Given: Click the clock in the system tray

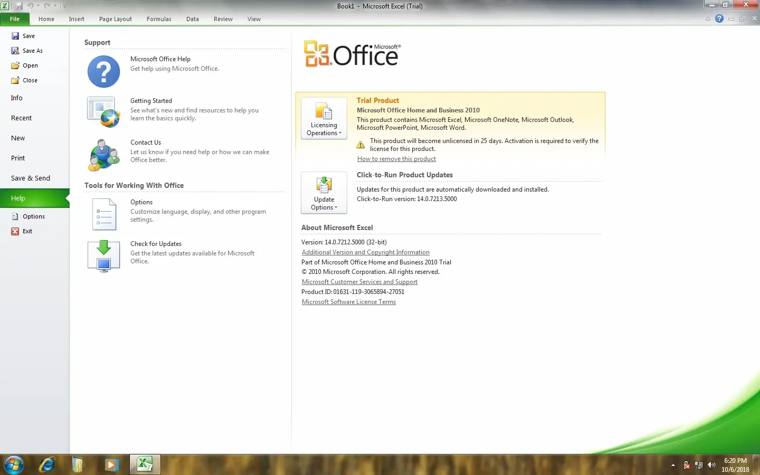Looking at the screenshot, I should [x=735, y=464].
